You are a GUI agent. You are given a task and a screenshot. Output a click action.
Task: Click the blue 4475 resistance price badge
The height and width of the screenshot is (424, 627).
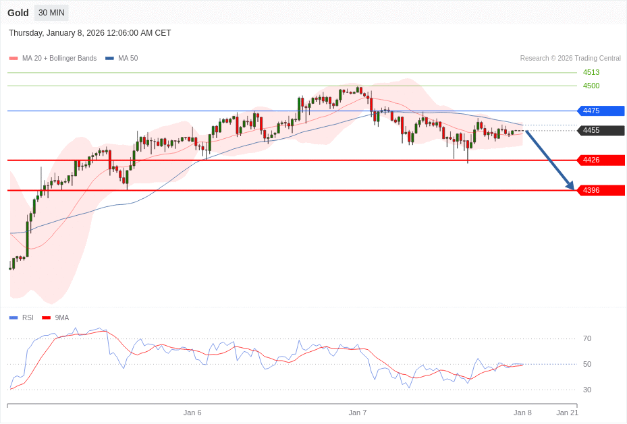pyautogui.click(x=600, y=111)
